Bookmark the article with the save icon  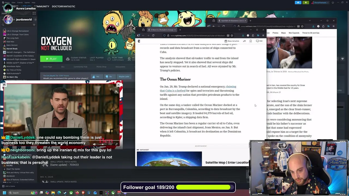coord(251,41)
